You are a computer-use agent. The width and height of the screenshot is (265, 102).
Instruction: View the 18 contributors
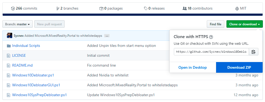point(197,8)
